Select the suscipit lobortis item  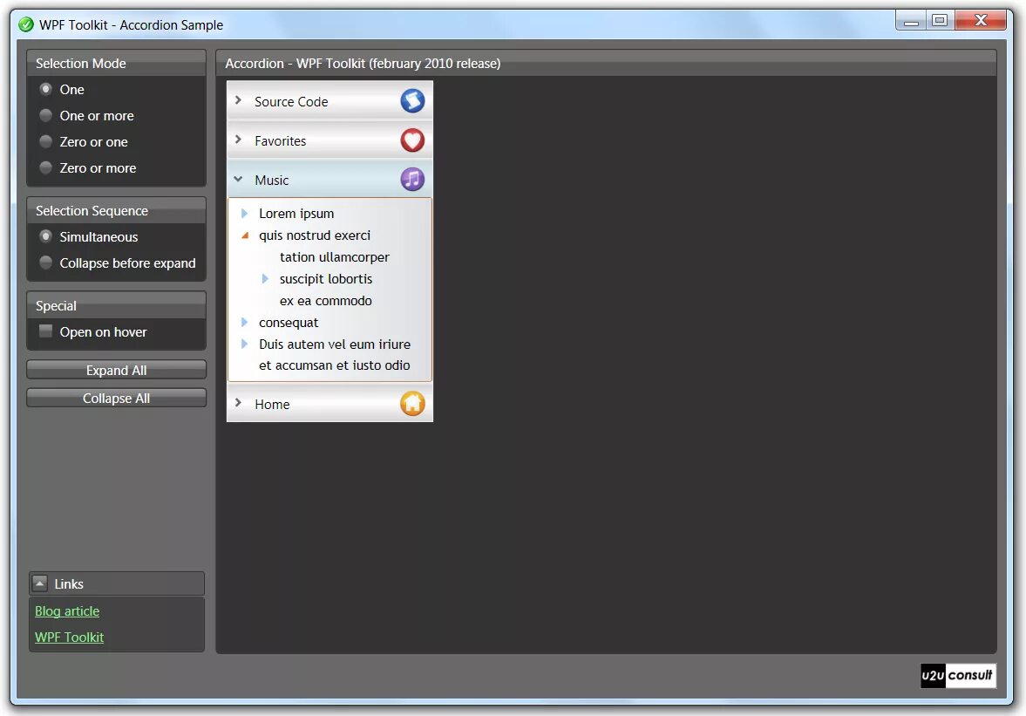(x=326, y=279)
